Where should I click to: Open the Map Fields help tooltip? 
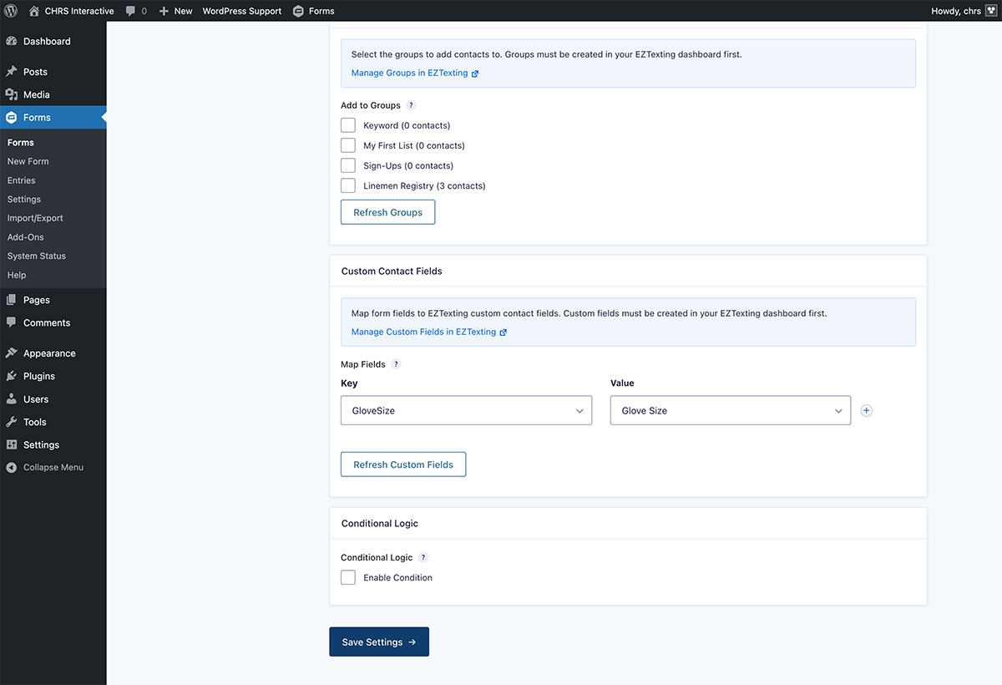395,363
